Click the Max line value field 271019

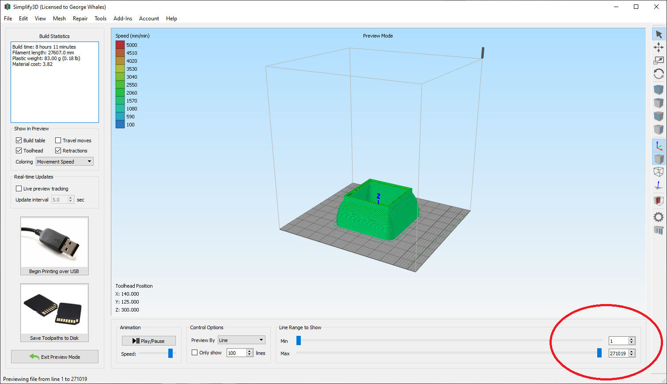click(x=618, y=353)
